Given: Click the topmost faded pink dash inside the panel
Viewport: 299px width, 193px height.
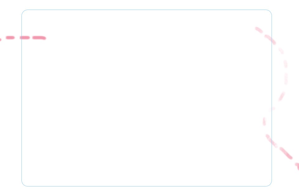Looking at the screenshot, I should (x=259, y=30).
